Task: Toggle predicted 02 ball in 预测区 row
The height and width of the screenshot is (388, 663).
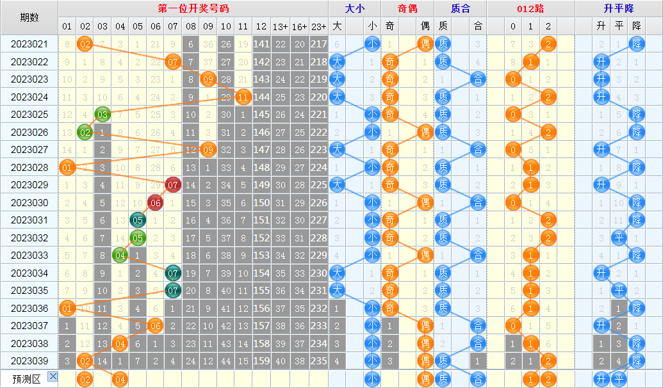Action: [85, 379]
